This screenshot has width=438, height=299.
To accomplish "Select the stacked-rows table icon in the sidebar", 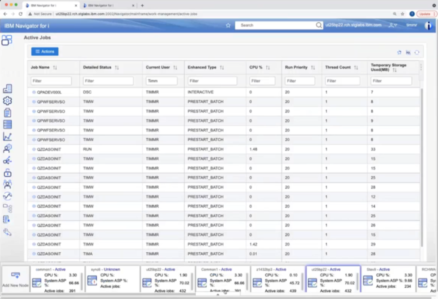I will coord(7,125).
